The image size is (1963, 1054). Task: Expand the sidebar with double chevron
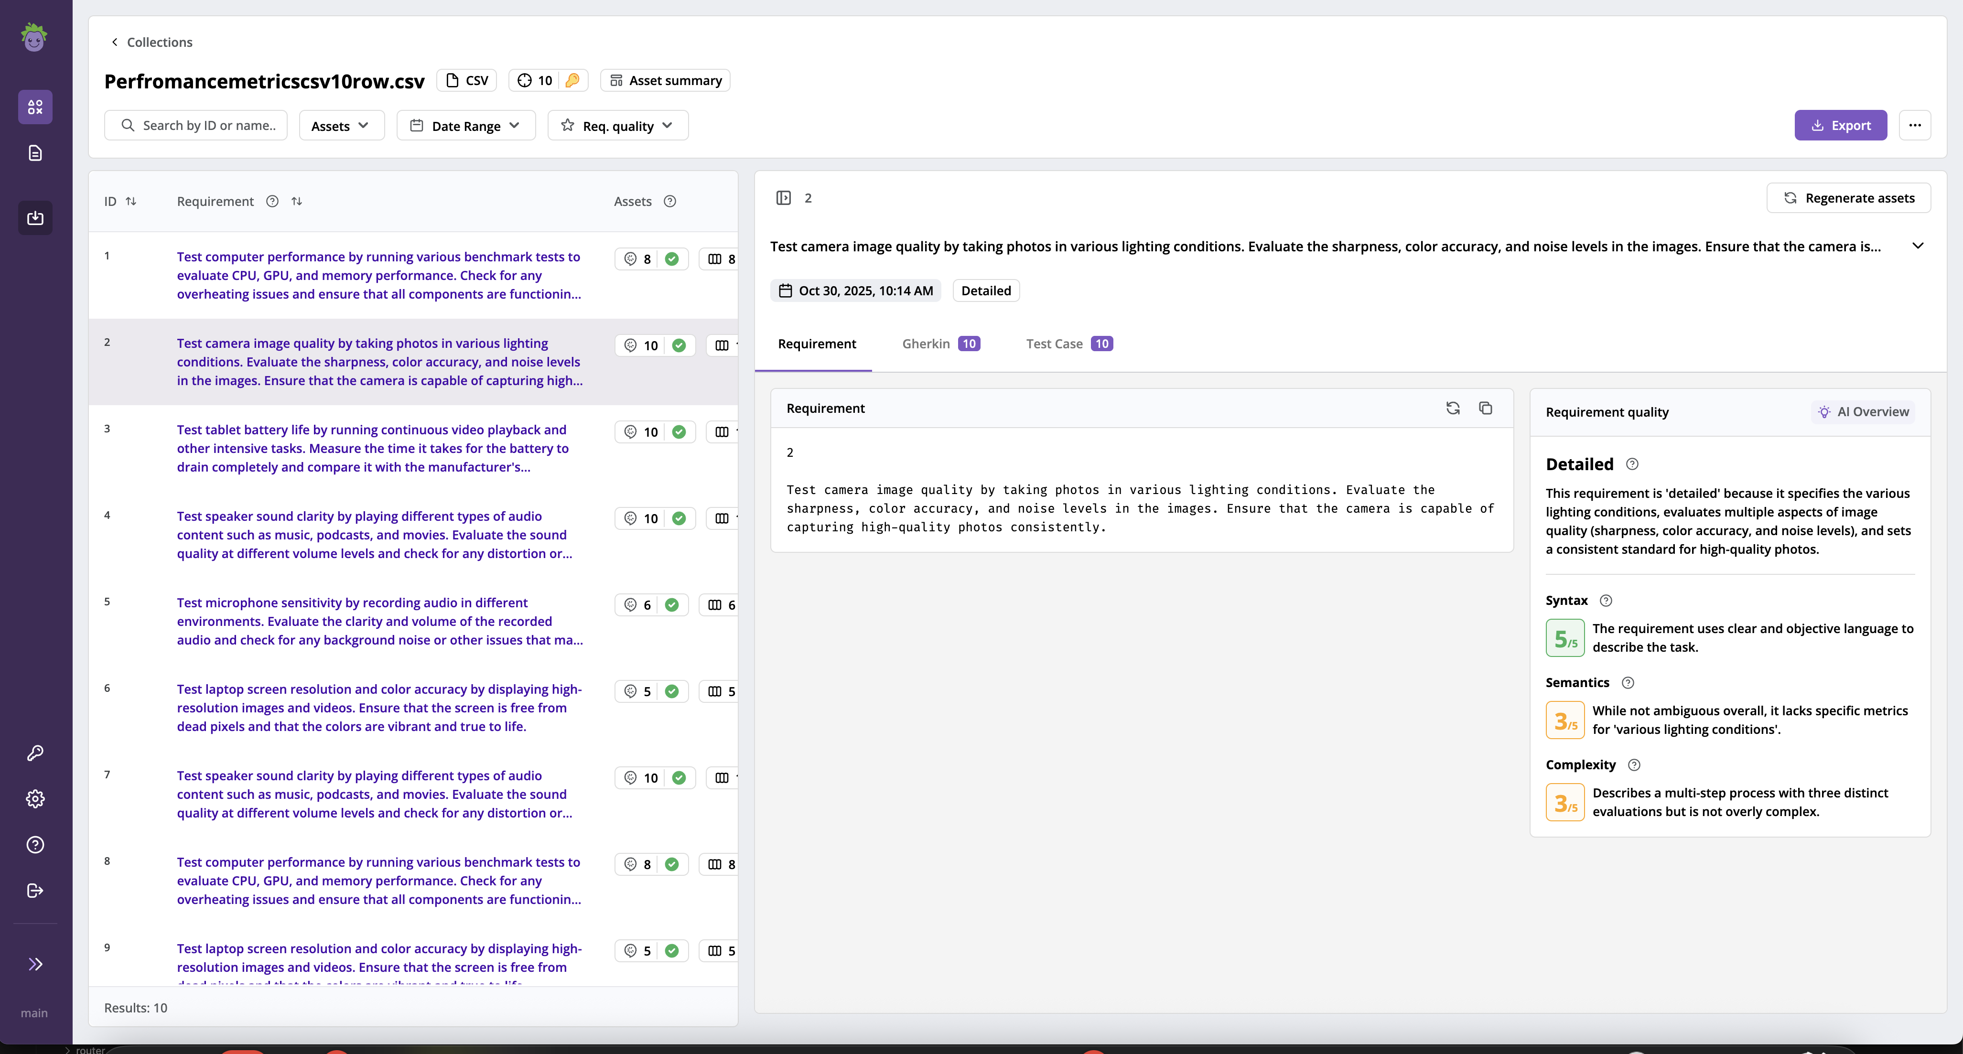point(35,964)
